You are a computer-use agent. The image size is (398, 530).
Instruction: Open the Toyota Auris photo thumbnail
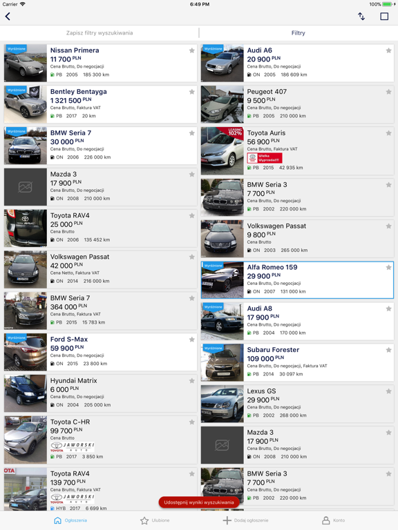[x=222, y=150]
